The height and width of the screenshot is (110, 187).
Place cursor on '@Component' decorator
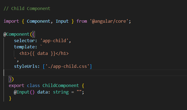click(16, 34)
